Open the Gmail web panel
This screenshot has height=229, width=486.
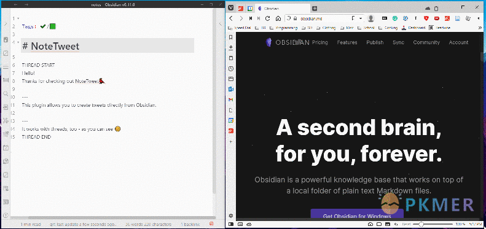coord(230,100)
